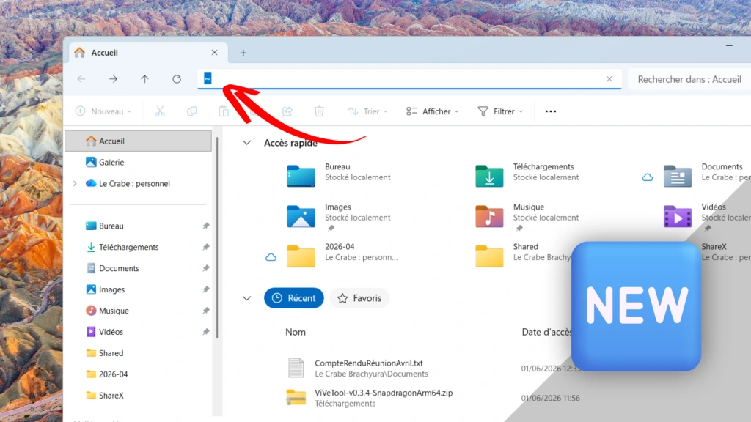Viewport: 751px width, 422px height.
Task: Open the Images folder in Accès rapide
Action: [339, 216]
